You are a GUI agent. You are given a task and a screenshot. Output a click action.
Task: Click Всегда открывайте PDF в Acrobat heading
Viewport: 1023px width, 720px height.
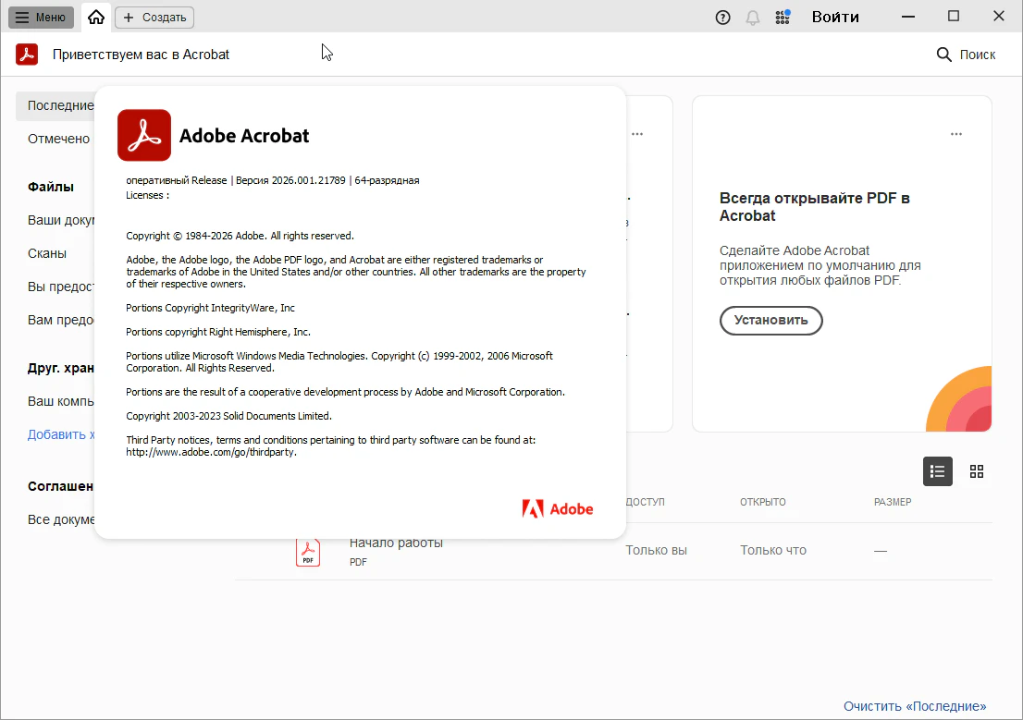(x=814, y=207)
